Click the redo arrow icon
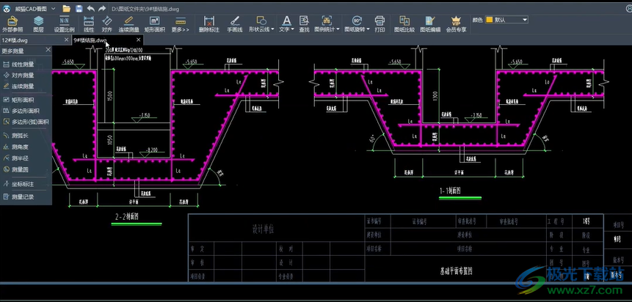Screen dimensions: 632x302 (x=102, y=9)
